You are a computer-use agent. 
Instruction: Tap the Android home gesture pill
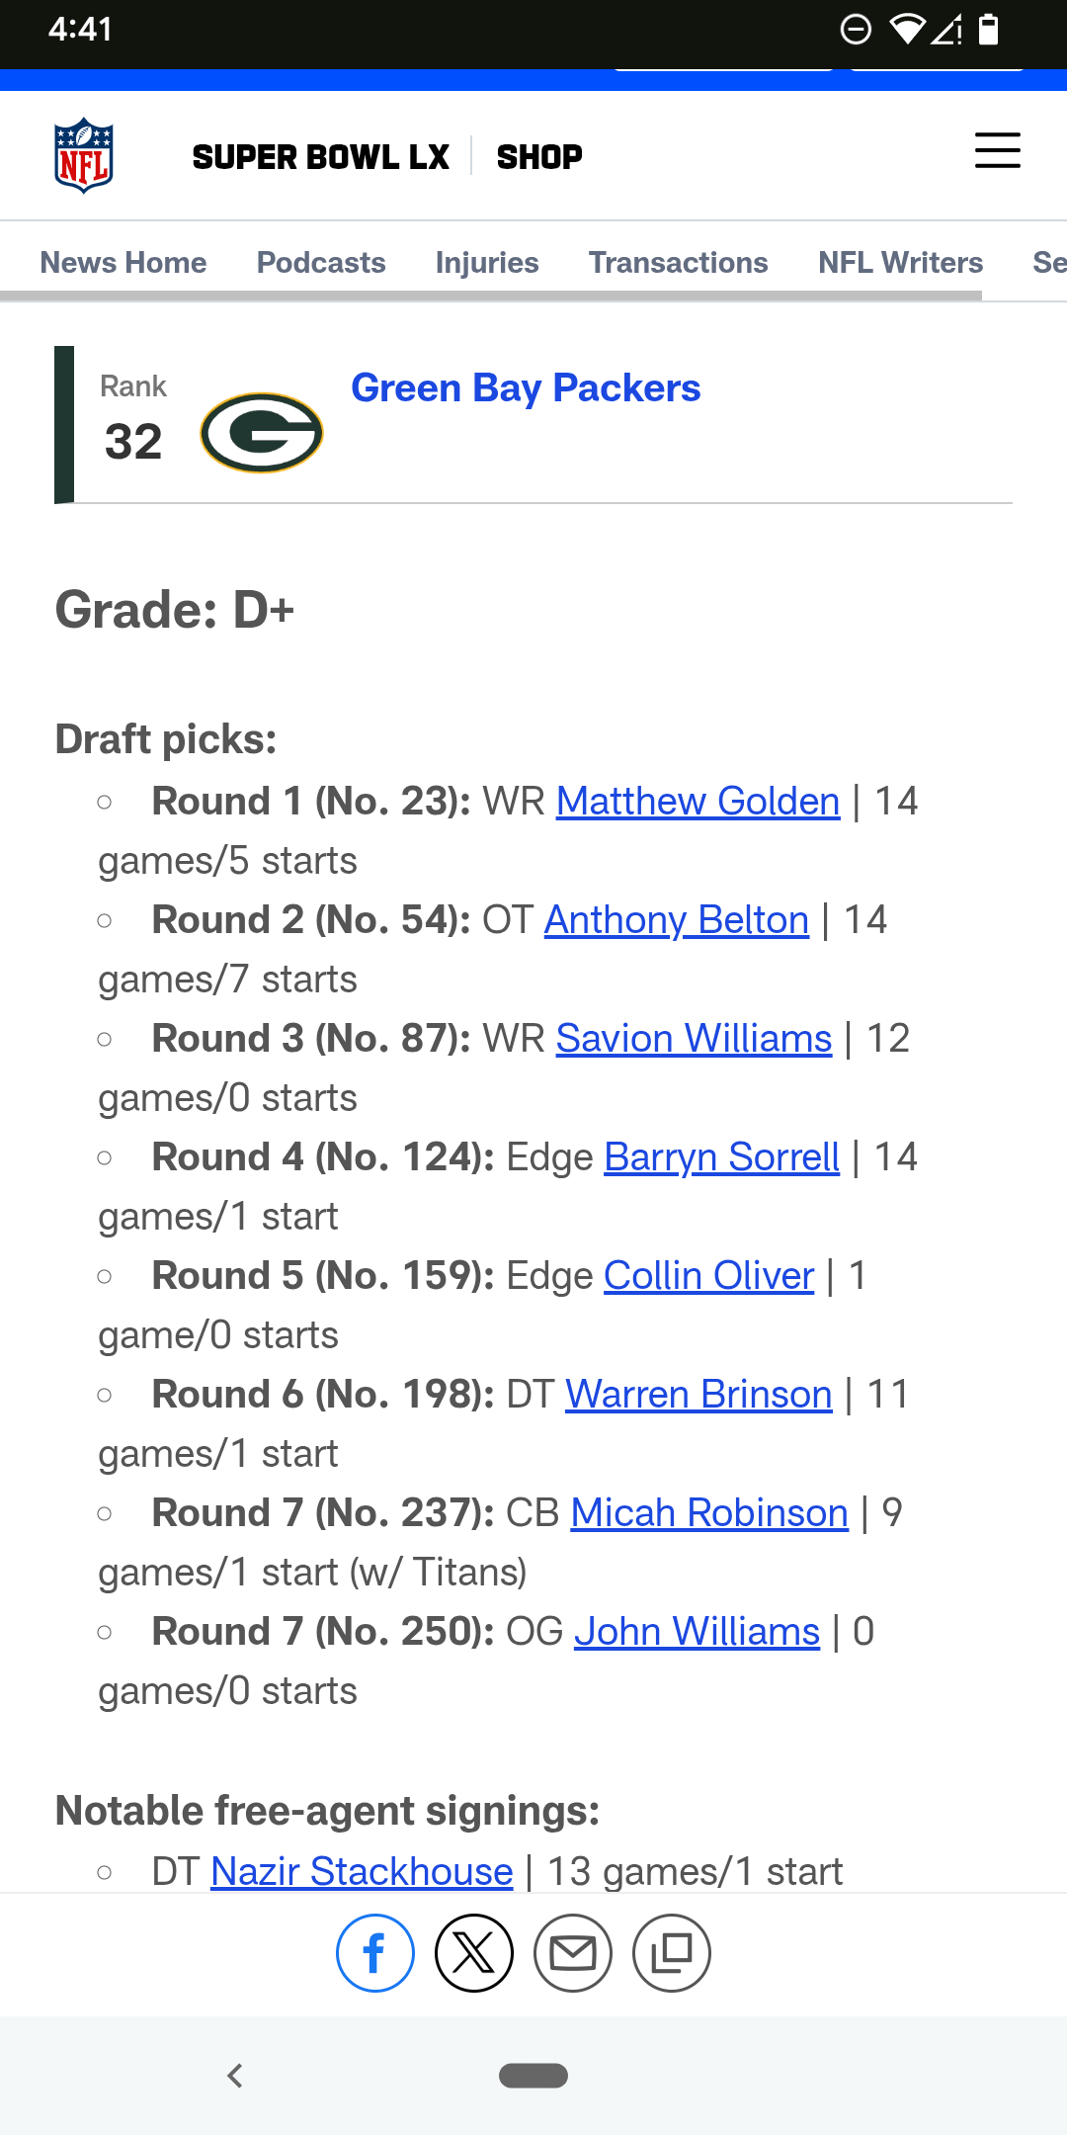click(x=533, y=2076)
